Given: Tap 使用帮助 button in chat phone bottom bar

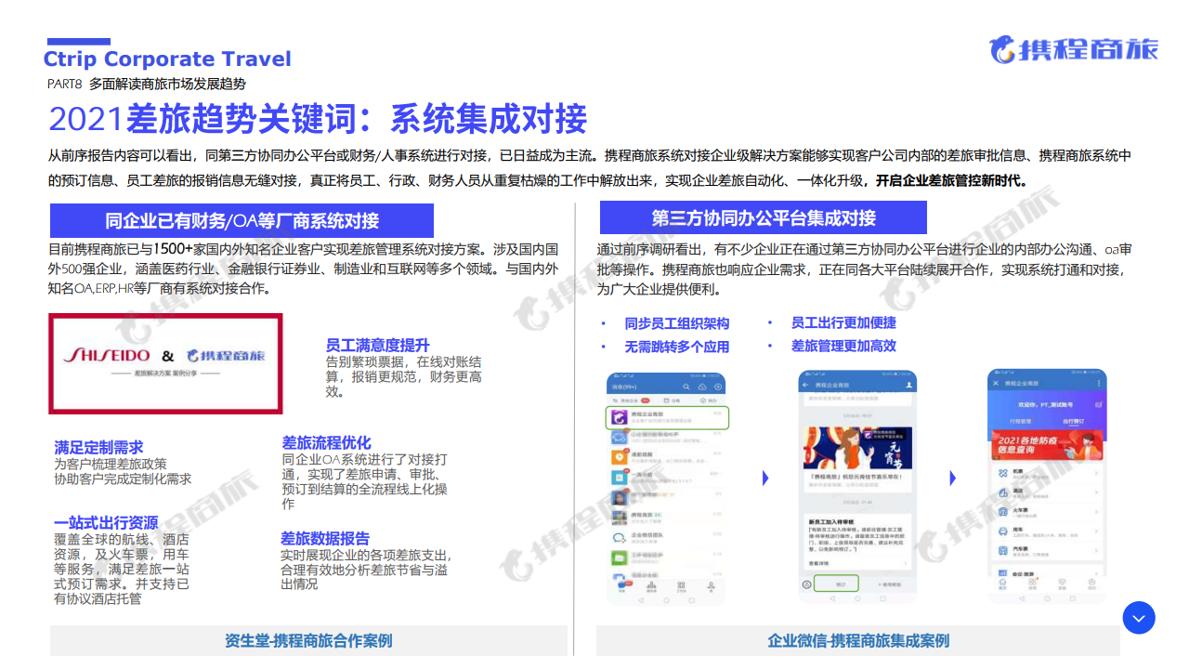Looking at the screenshot, I should click(890, 584).
